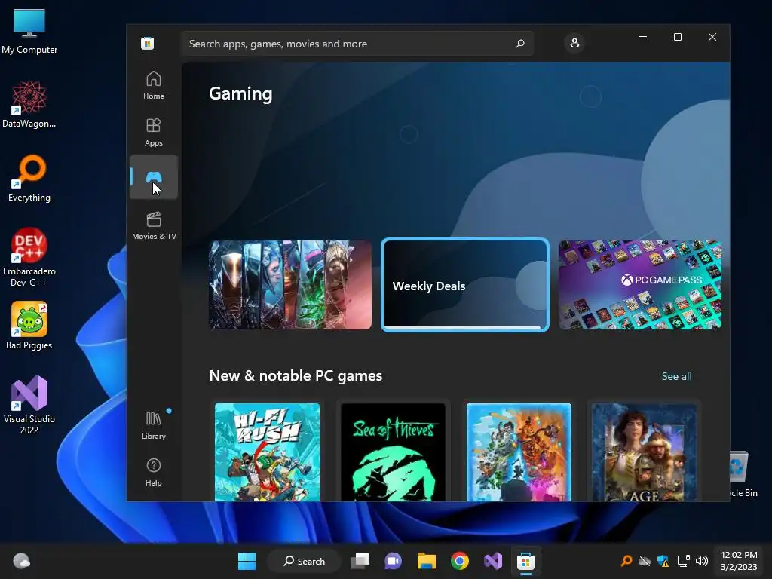Click See all for New & notable games

(x=676, y=376)
